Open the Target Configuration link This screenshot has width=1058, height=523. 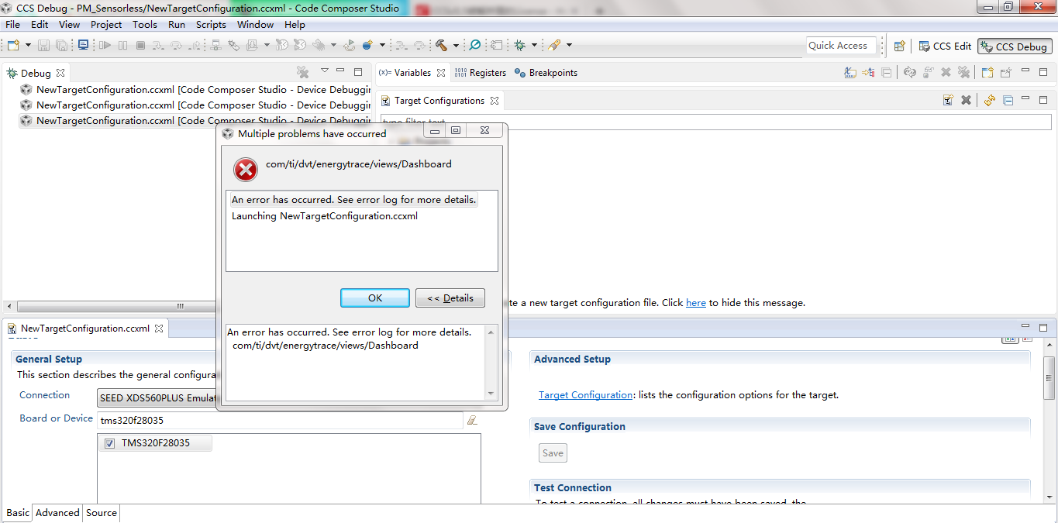[585, 395]
